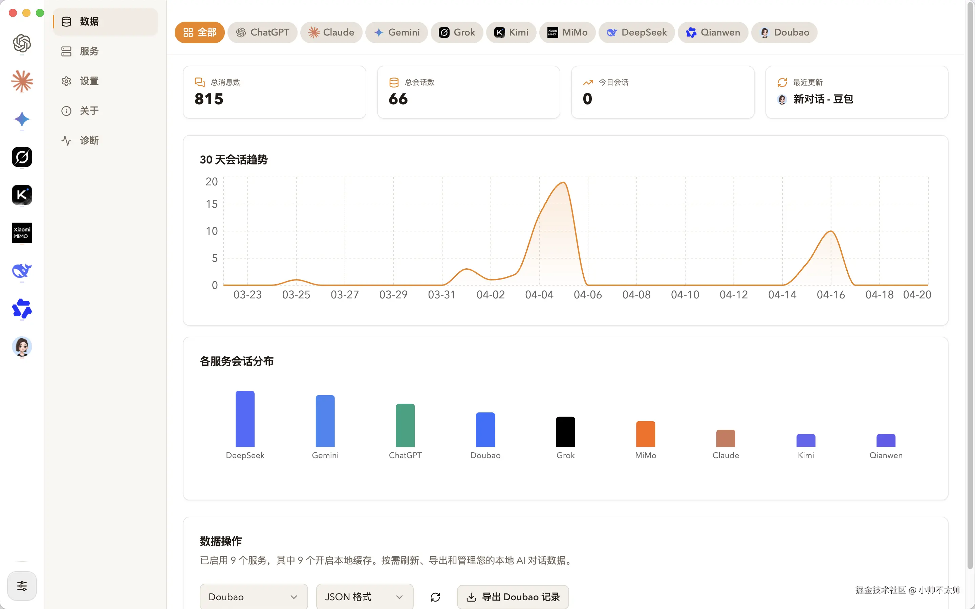Click the Qianwen bar in distribution chart

886,441
